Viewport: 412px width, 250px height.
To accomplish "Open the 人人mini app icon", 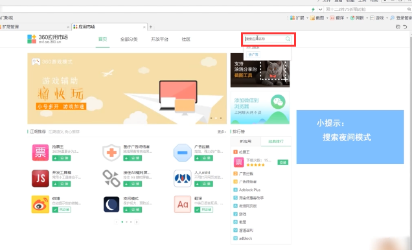I will [x=182, y=178].
